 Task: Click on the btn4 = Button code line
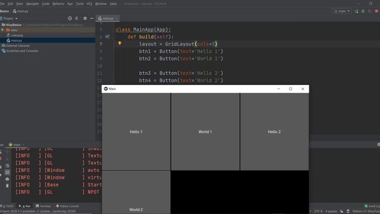[180, 80]
